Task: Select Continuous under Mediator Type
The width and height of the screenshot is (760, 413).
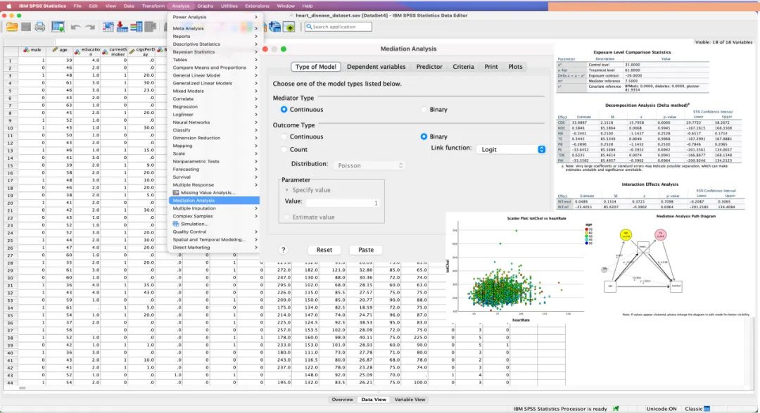Action: pyautogui.click(x=284, y=110)
